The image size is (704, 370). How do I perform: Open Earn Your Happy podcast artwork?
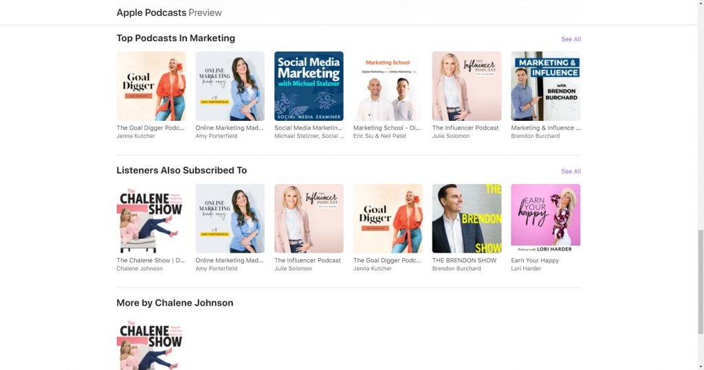545,218
